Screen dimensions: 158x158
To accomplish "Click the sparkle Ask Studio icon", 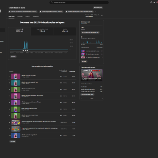I will (x=154, y=3).
